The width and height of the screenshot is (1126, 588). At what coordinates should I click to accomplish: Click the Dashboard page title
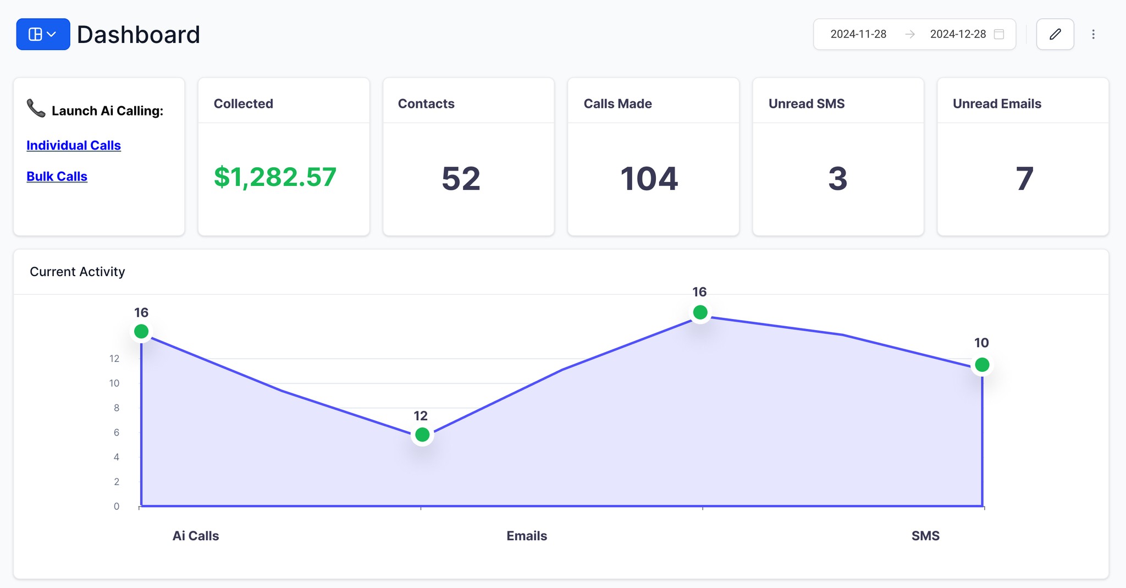click(139, 35)
